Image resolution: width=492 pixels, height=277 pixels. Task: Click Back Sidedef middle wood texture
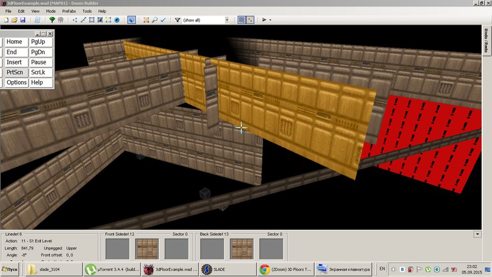(241, 249)
